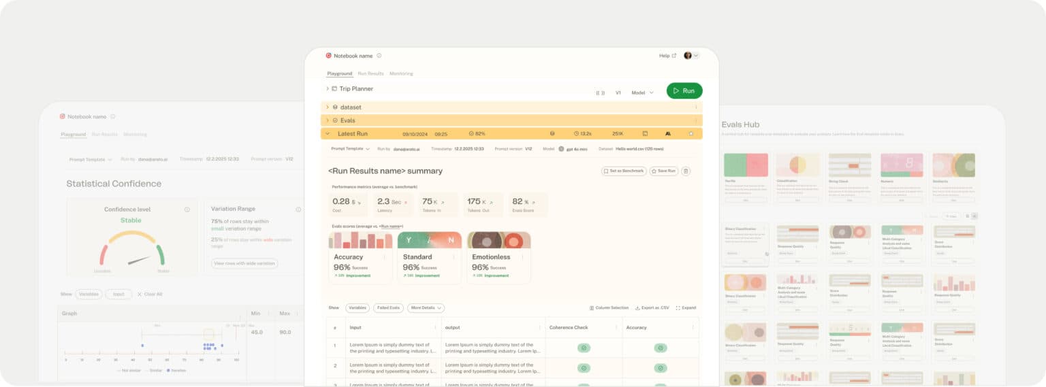Expand the dataset row

(x=328, y=107)
